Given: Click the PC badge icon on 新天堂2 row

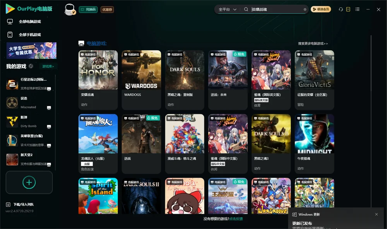Looking at the screenshot, I should pyautogui.click(x=49, y=165).
